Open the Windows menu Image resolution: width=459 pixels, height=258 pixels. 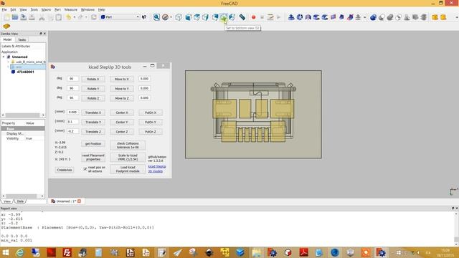(x=87, y=9)
